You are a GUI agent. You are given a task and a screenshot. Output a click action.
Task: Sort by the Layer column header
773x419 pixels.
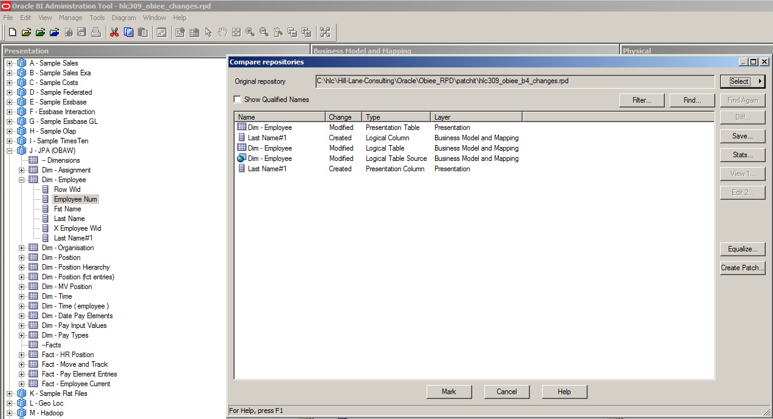point(476,117)
